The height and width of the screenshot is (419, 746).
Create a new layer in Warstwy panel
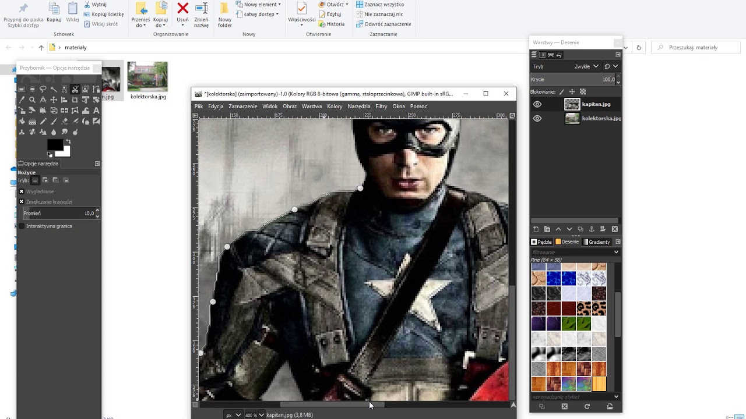[x=536, y=229]
